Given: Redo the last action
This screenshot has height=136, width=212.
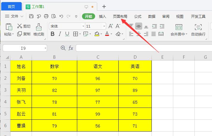Looking at the screenshot, I should pos(68,16).
